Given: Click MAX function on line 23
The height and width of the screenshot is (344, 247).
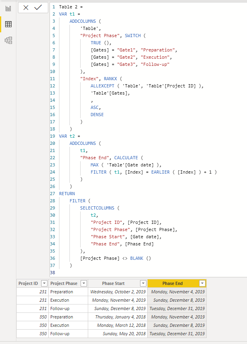Looking at the screenshot, I should point(95,165).
